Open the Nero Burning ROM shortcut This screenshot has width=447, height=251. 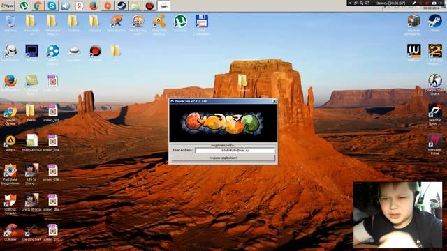pyautogui.click(x=138, y=24)
